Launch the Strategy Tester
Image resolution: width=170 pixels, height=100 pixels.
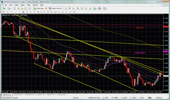(x=30, y=8)
